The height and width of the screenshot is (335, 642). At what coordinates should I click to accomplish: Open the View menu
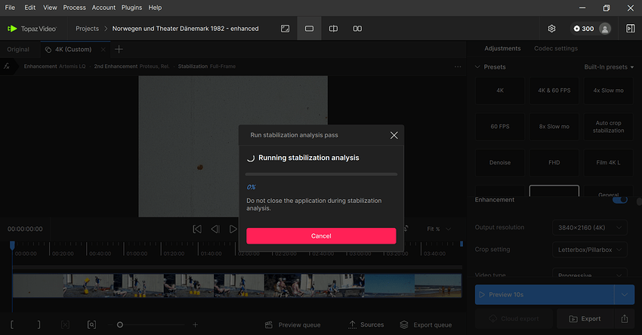[x=50, y=8]
